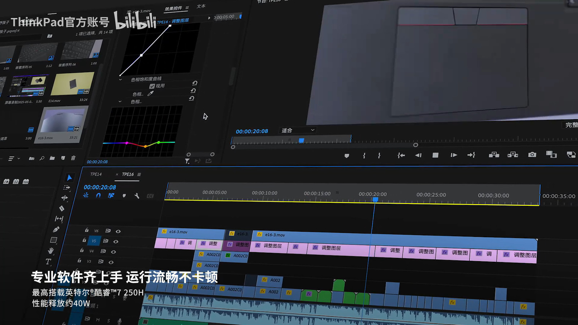Switch to the TPE14 sequence tab
Viewport: 578px width, 325px height.
click(x=96, y=174)
